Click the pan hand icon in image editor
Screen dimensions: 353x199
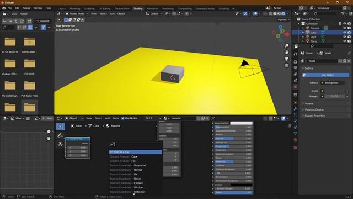pyautogui.click(x=49, y=138)
